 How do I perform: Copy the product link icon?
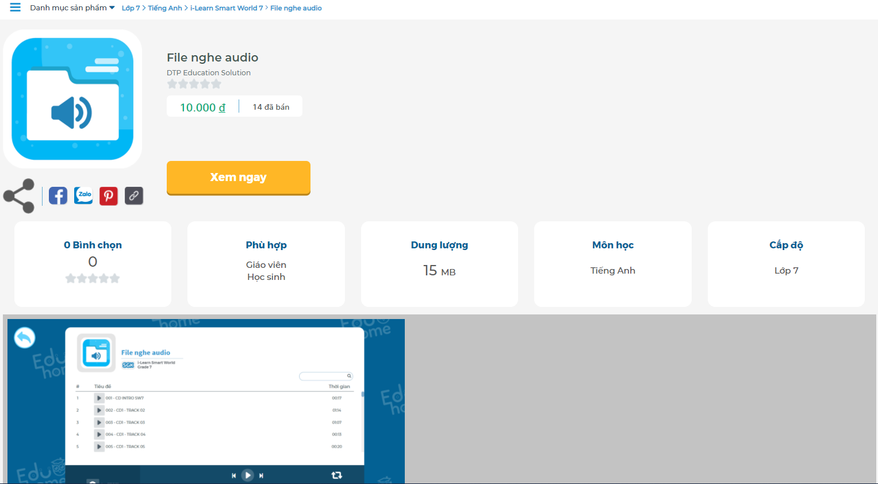[134, 196]
